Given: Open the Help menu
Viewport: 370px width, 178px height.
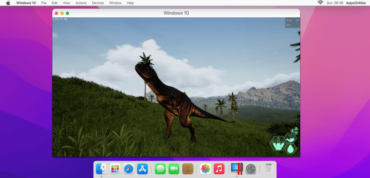Looking at the screenshot, I should pyautogui.click(x=130, y=3).
